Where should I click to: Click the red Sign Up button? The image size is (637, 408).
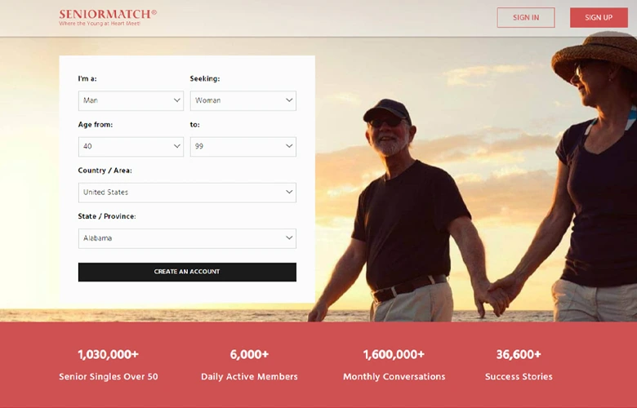[599, 17]
